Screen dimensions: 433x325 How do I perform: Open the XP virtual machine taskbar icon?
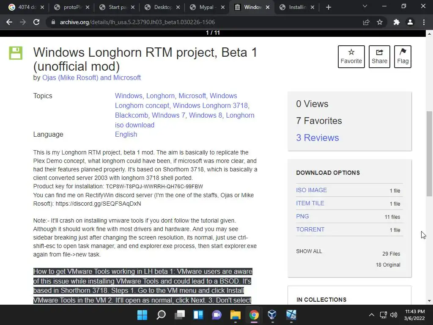pos(291,315)
